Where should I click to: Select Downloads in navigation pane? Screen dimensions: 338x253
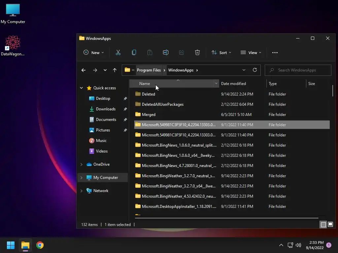tap(105, 109)
